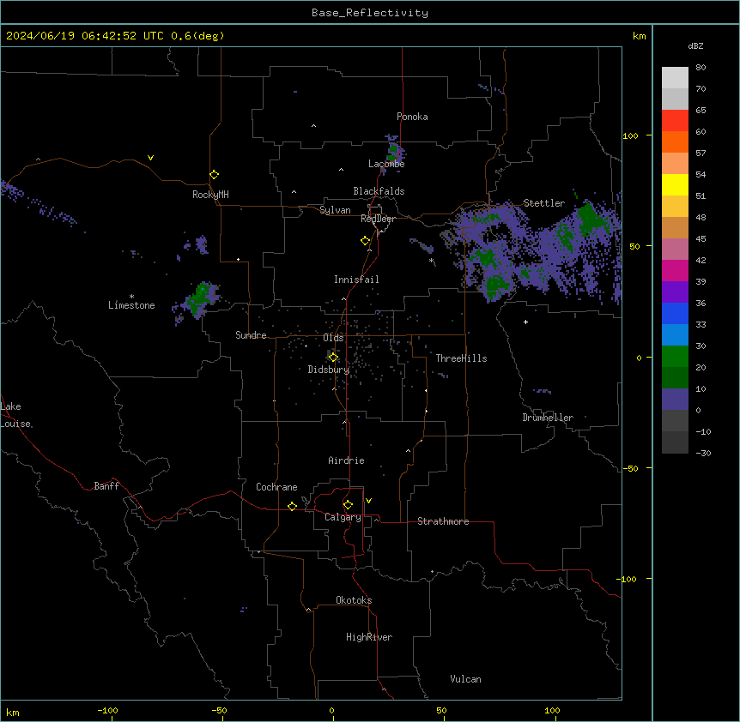Viewport: 740px width, 722px height.
Task: Click the yellow diamond marker at Calgary
Action: pos(348,505)
